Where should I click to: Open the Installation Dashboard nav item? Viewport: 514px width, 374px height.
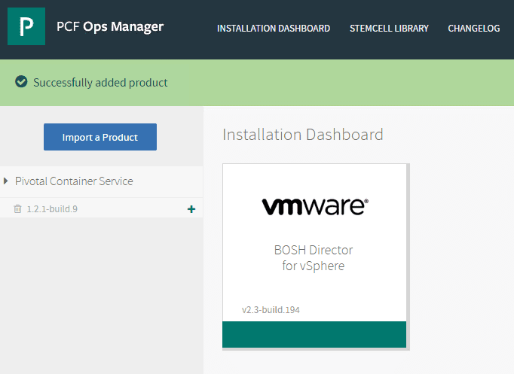[x=274, y=29]
